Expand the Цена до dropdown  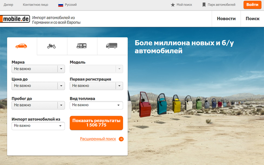coord(38,86)
